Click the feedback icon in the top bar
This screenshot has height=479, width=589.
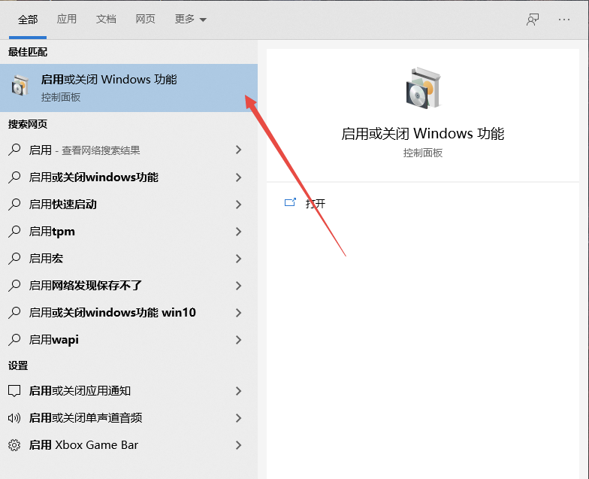click(x=533, y=20)
